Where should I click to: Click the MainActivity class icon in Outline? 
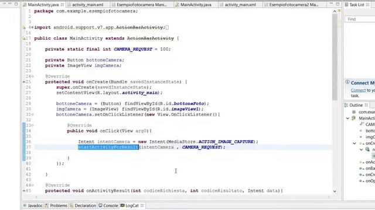point(354,118)
